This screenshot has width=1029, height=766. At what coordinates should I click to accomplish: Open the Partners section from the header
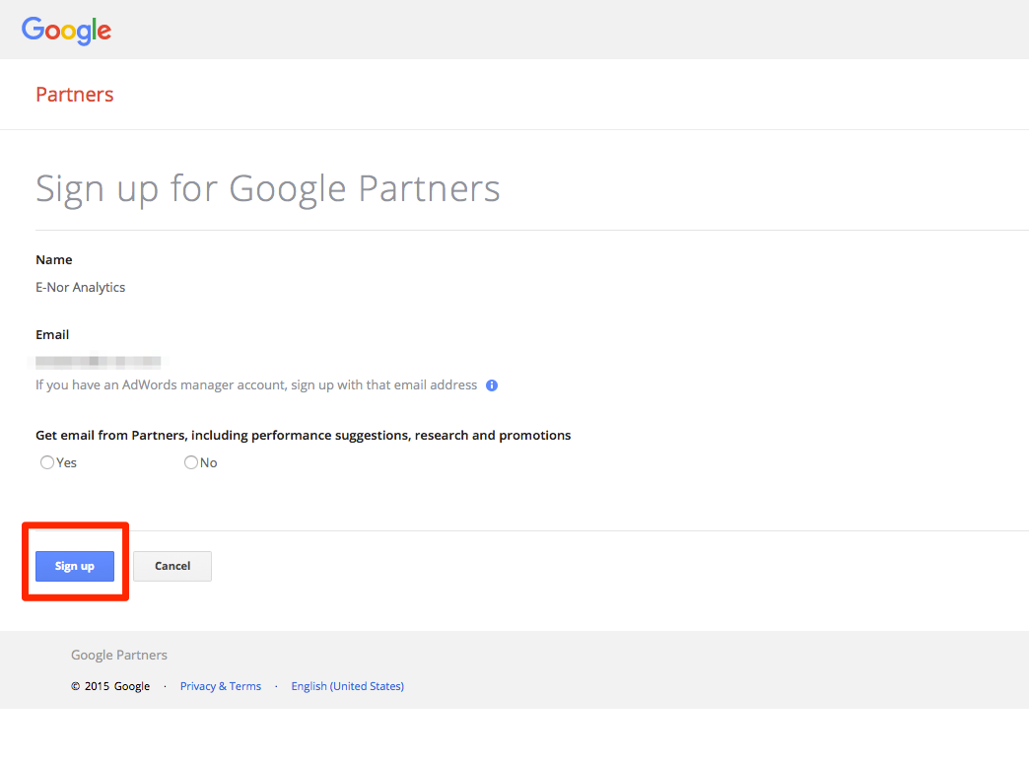click(x=74, y=94)
